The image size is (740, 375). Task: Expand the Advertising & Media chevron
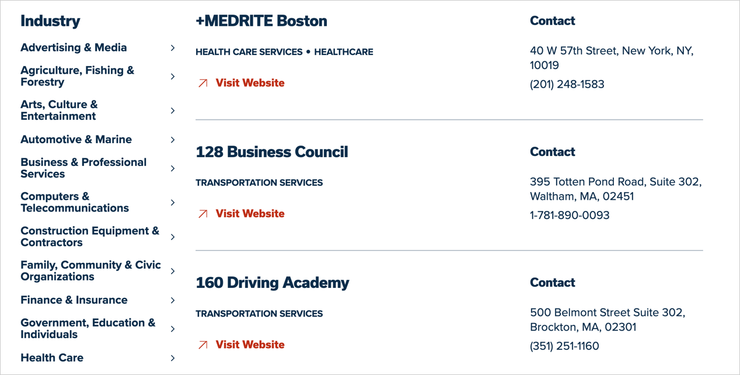pos(173,48)
